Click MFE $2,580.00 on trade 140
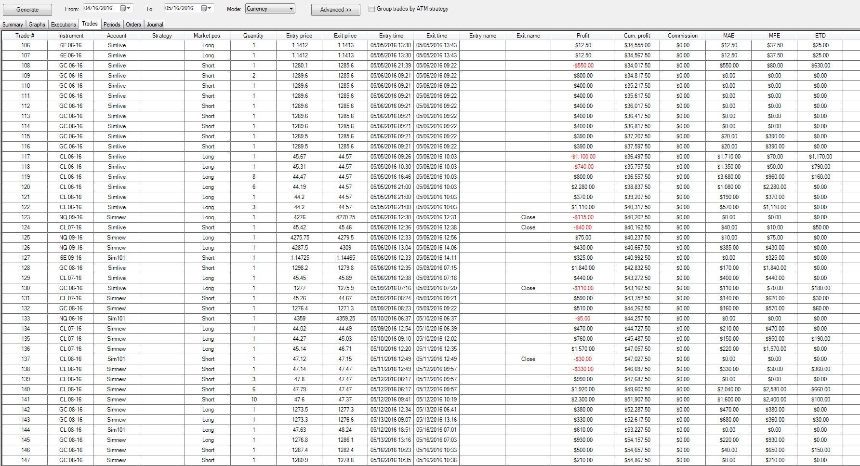The height and width of the screenshot is (466, 860). (774, 389)
